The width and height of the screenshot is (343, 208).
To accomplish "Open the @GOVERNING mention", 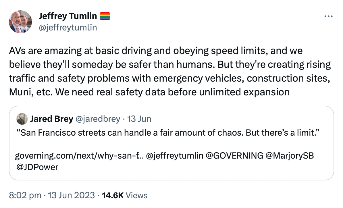I will click(x=234, y=155).
